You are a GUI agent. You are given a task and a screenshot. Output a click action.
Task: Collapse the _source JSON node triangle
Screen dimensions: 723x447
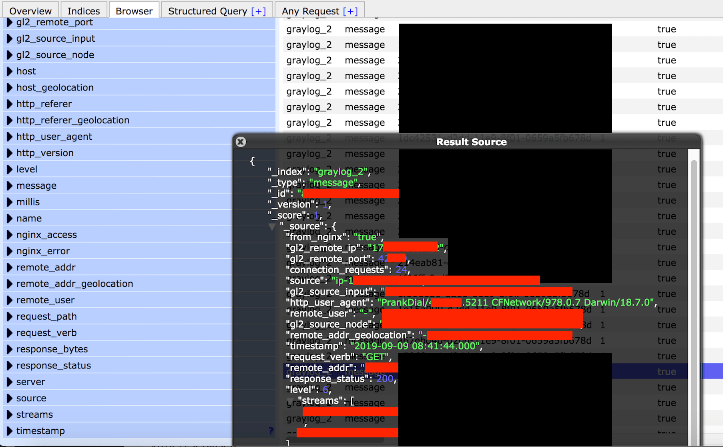[272, 227]
